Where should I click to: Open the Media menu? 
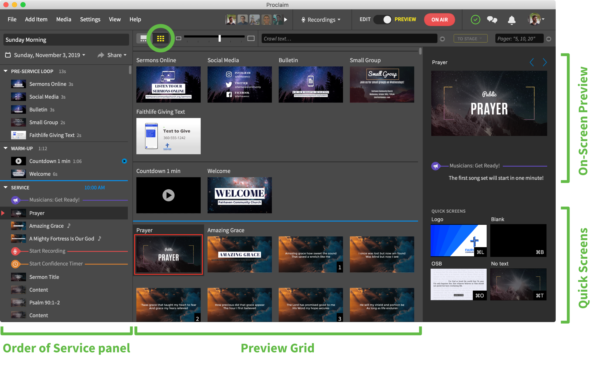coord(64,19)
